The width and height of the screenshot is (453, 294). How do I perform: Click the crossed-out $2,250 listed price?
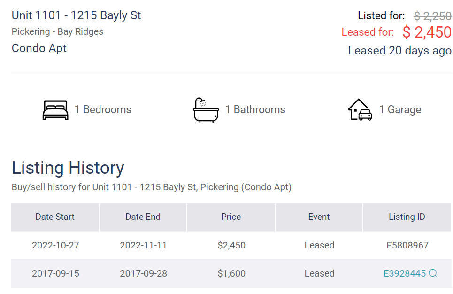(x=432, y=16)
